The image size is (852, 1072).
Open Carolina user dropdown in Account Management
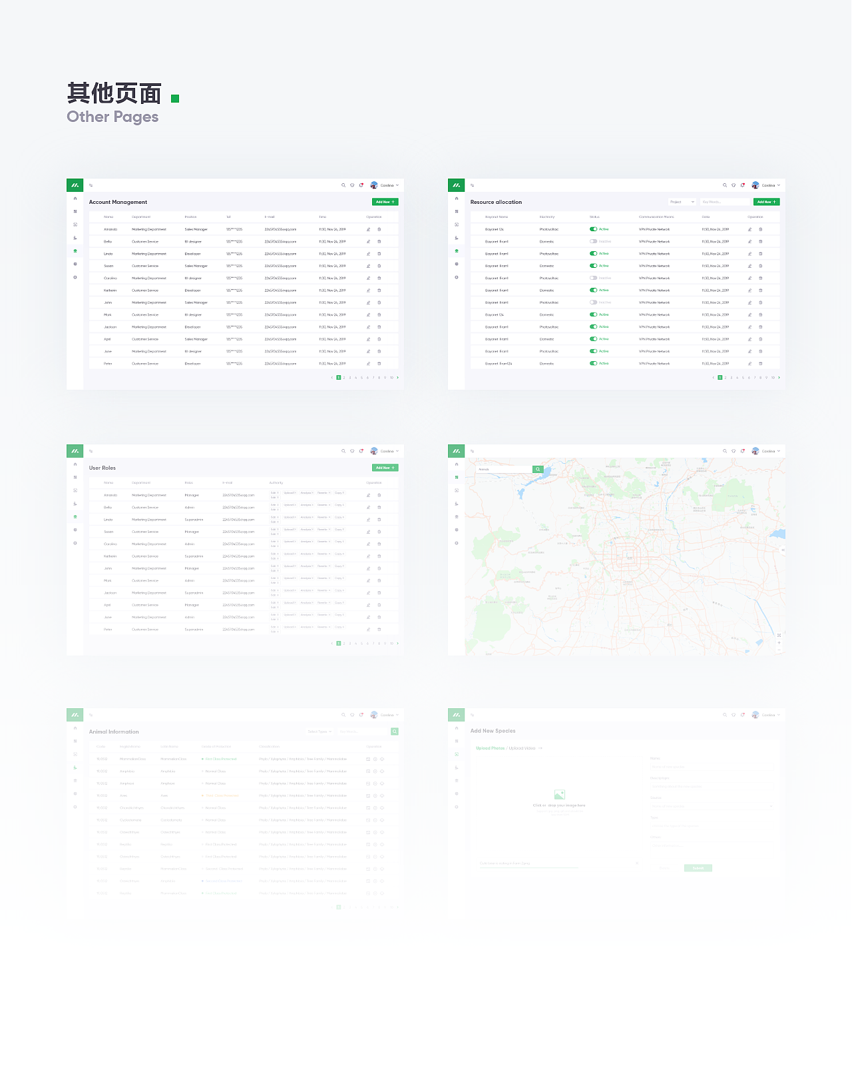385,185
